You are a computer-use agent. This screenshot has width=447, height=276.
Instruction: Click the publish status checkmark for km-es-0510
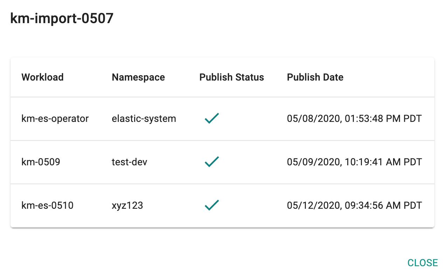(212, 205)
